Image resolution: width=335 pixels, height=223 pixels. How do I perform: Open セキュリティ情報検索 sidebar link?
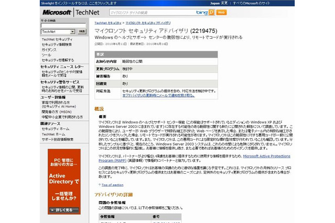pyautogui.click(x=57, y=44)
